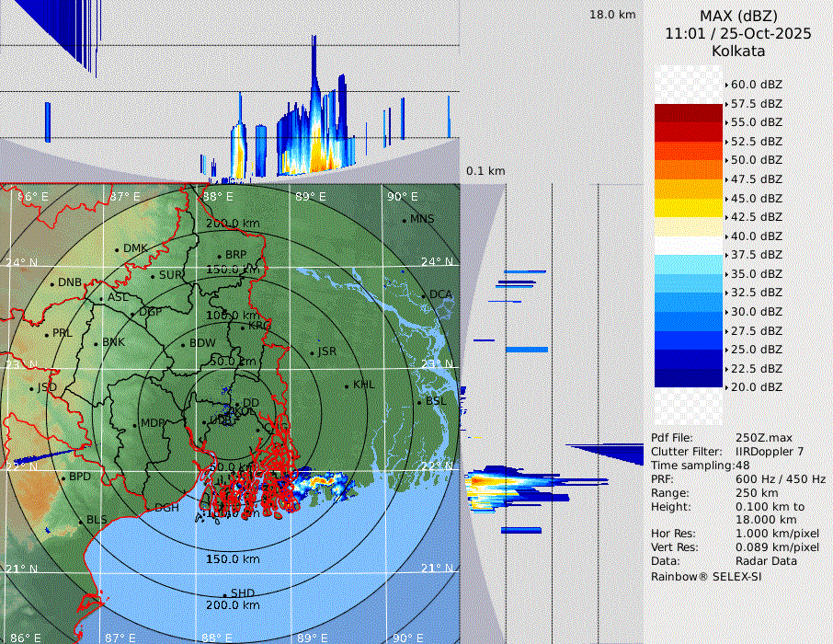Pick the darkest blue swatch above 20.0 dBZ
Image resolution: width=833 pixels, height=644 pixels.
tap(688, 377)
